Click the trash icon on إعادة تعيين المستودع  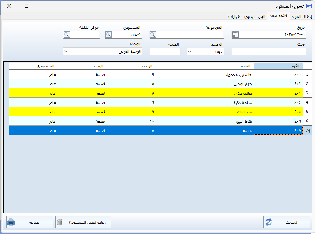[60, 222]
